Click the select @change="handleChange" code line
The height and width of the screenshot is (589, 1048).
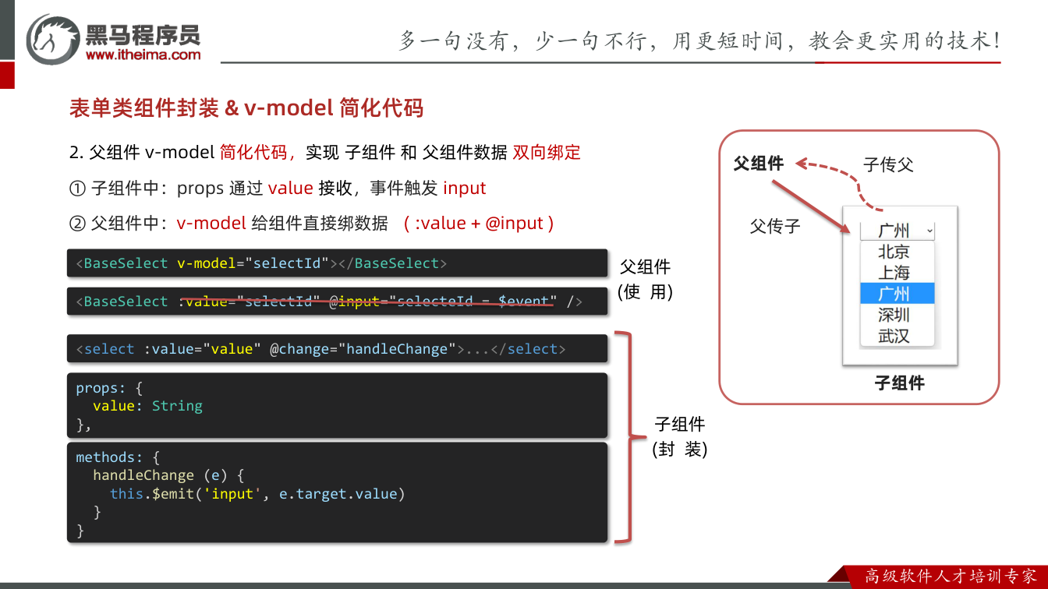[x=337, y=349]
